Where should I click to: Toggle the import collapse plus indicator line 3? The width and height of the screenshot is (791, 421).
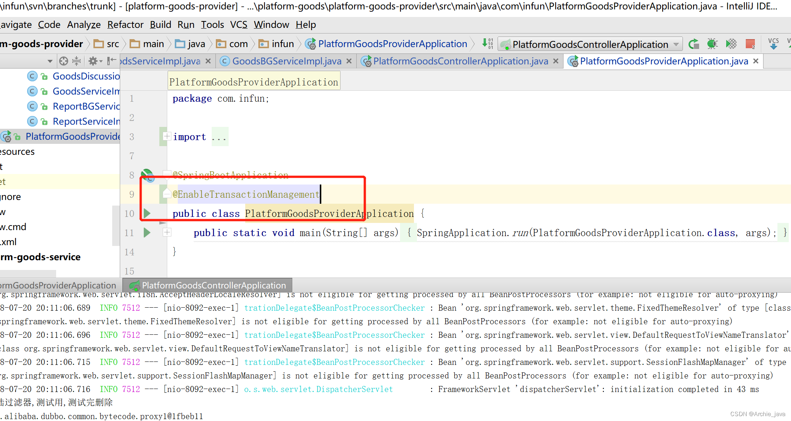click(x=166, y=136)
